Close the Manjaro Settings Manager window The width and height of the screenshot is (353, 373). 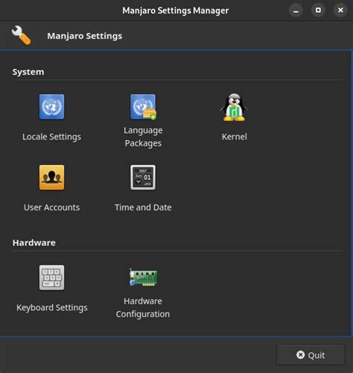(x=340, y=10)
